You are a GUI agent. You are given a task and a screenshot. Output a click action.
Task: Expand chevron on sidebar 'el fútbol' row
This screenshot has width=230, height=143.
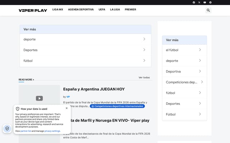pyautogui.click(x=200, y=50)
